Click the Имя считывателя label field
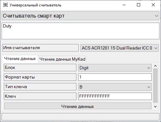This screenshot has height=122, width=161. 40,48
